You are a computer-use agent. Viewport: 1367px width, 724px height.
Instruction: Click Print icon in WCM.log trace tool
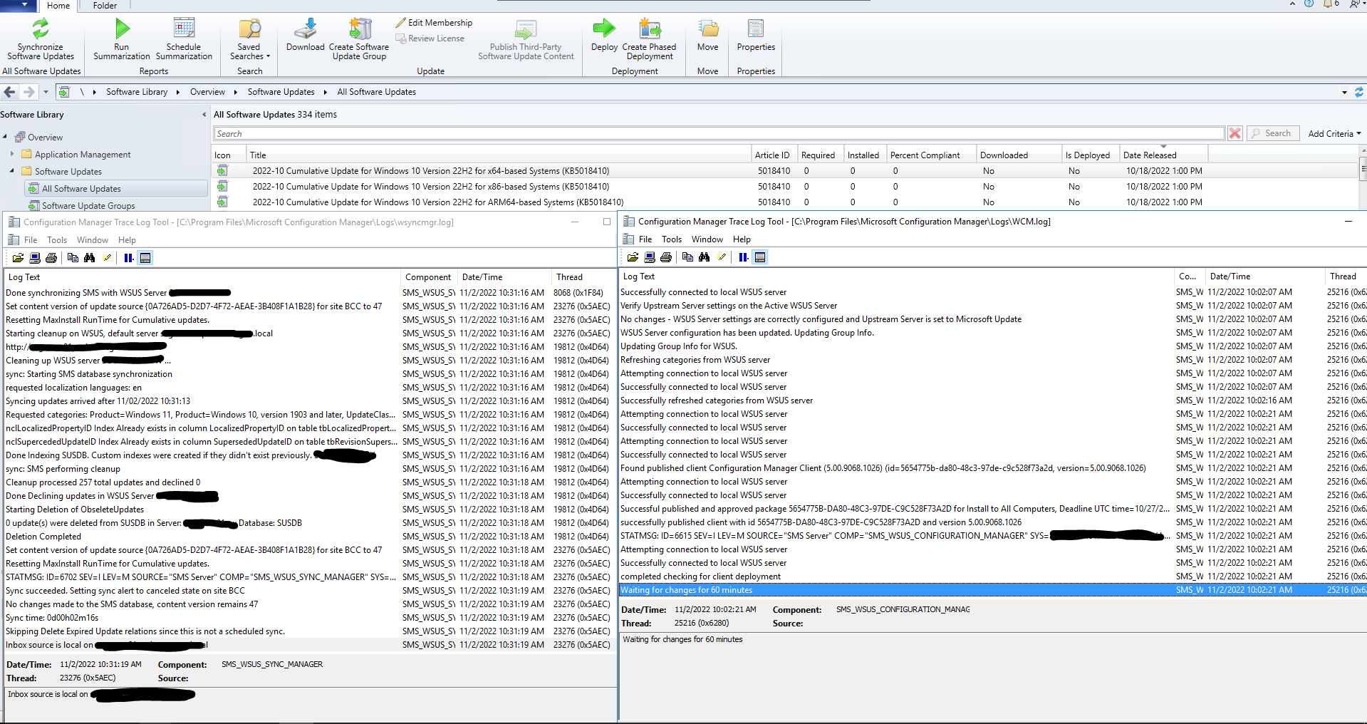coord(666,257)
